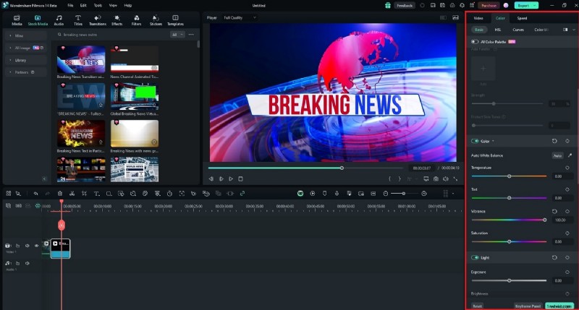Select the crop tool in timeline toolbar

84,194
